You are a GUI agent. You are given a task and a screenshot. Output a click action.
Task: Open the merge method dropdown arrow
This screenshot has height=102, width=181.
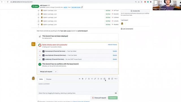pyautogui.click(x=56, y=72)
